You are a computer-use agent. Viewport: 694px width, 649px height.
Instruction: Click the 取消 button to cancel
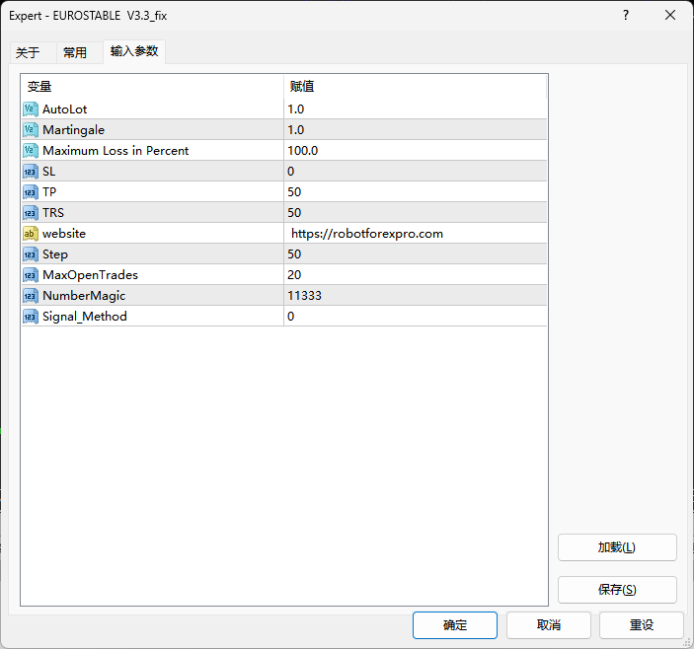point(549,625)
